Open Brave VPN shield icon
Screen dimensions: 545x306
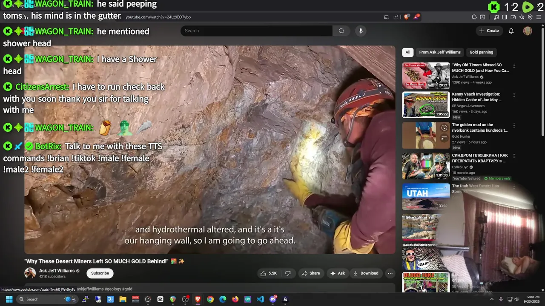click(530, 17)
